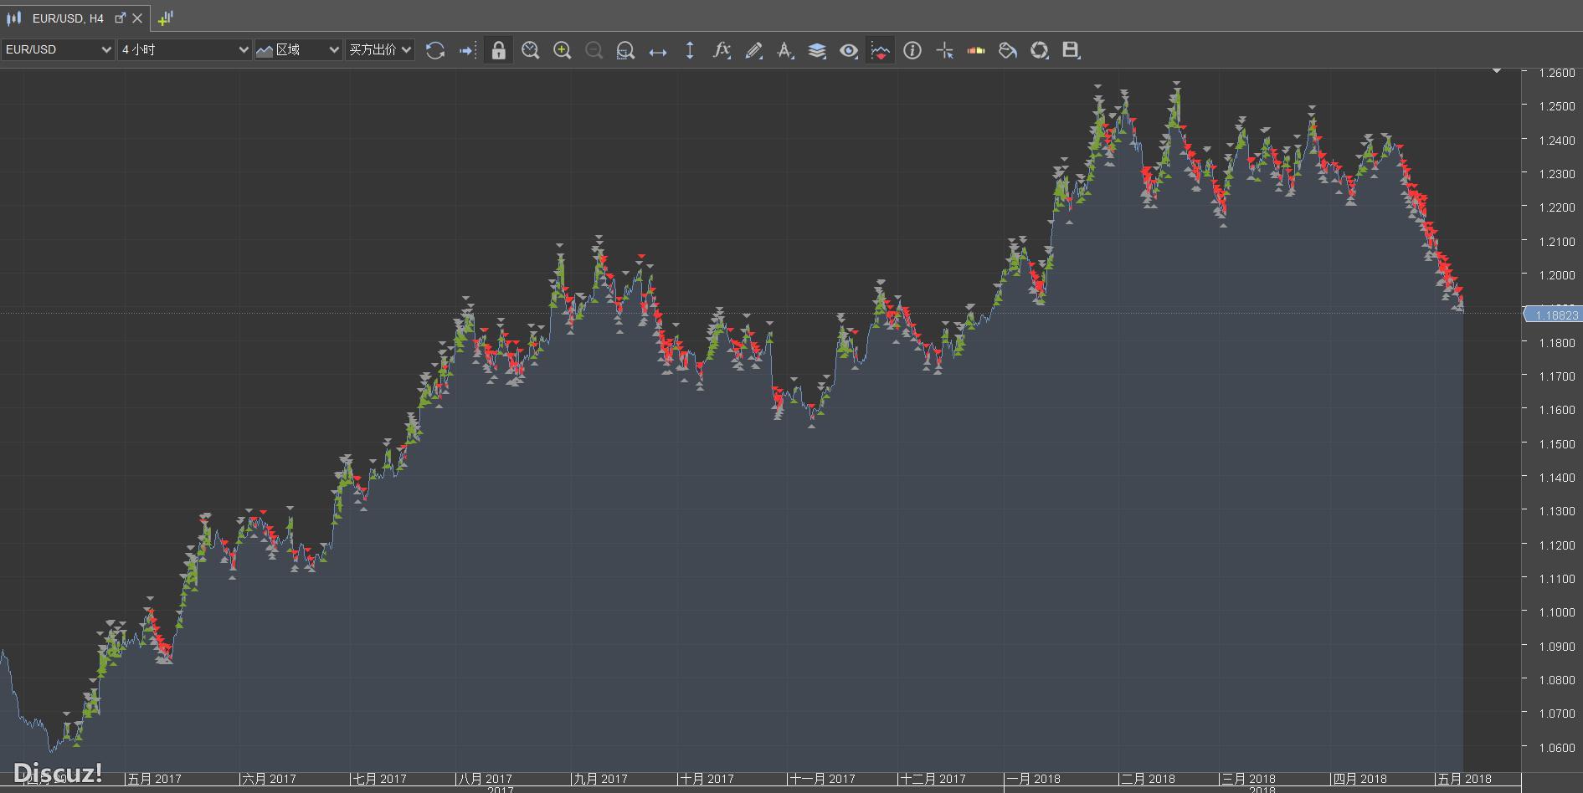Click the circular sync arrows icon
Screen dimensions: 1583x793
1040,50
